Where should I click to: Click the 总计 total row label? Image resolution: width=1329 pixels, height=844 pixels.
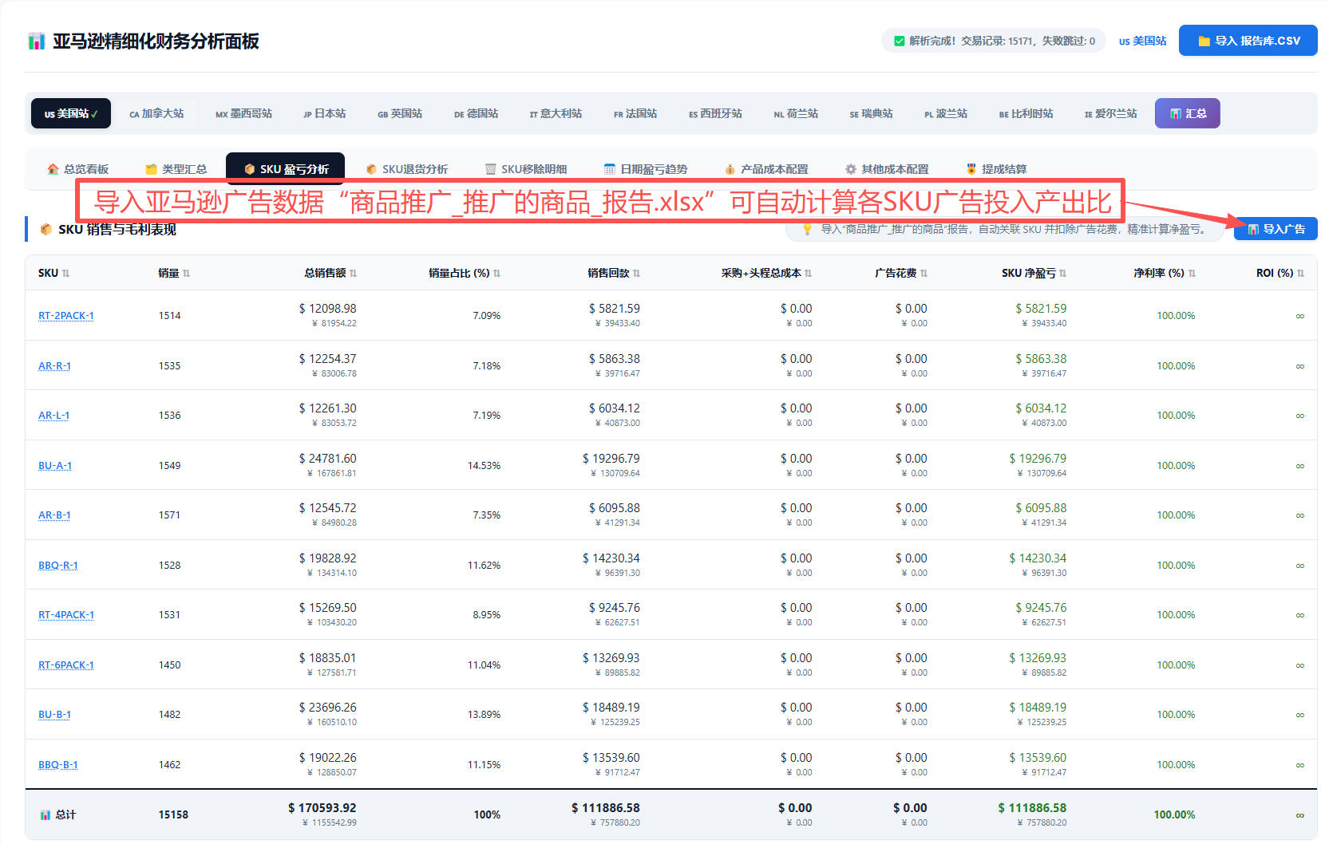click(57, 814)
